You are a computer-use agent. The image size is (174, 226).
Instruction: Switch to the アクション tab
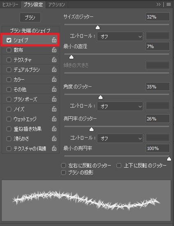click(x=57, y=5)
